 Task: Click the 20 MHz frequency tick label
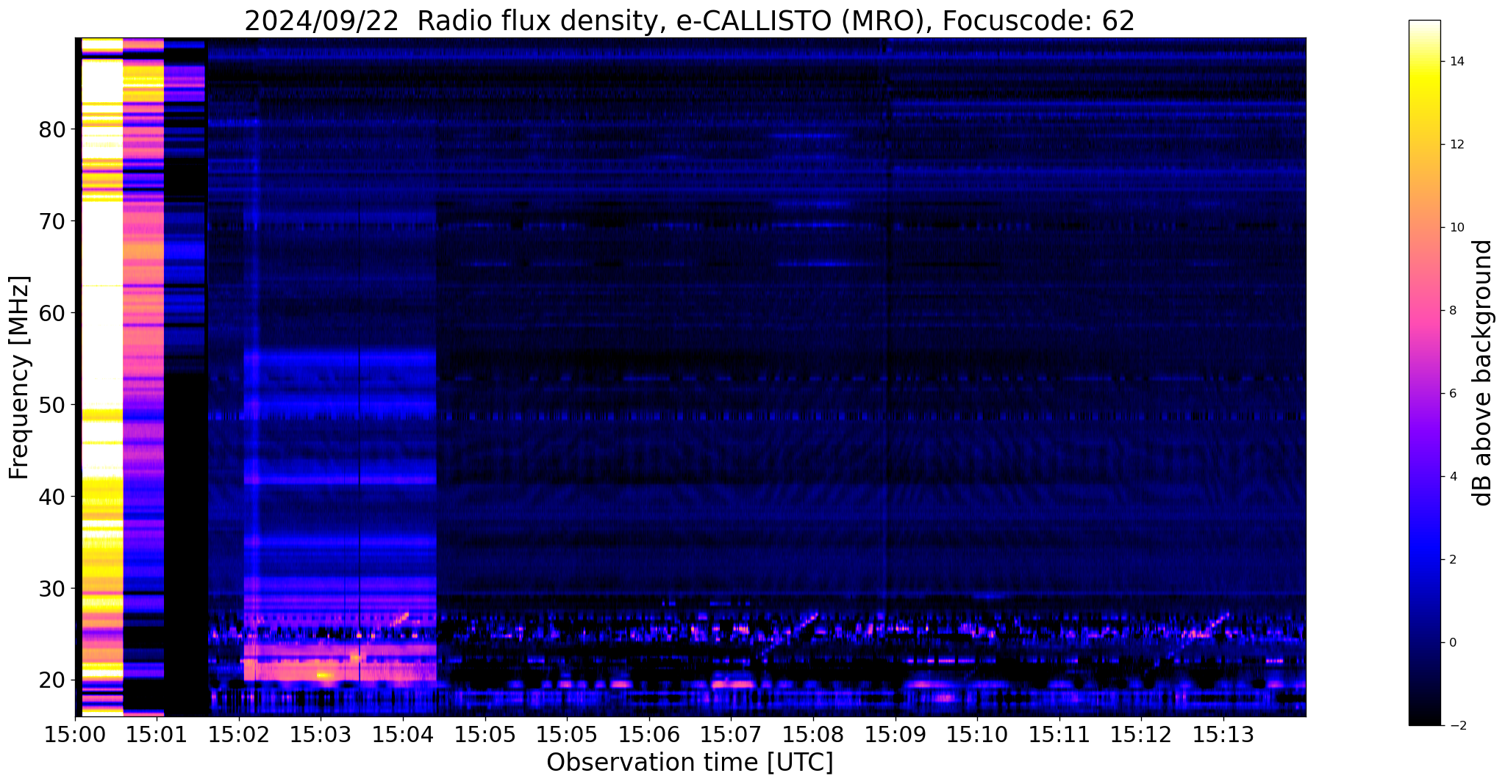tap(52, 680)
